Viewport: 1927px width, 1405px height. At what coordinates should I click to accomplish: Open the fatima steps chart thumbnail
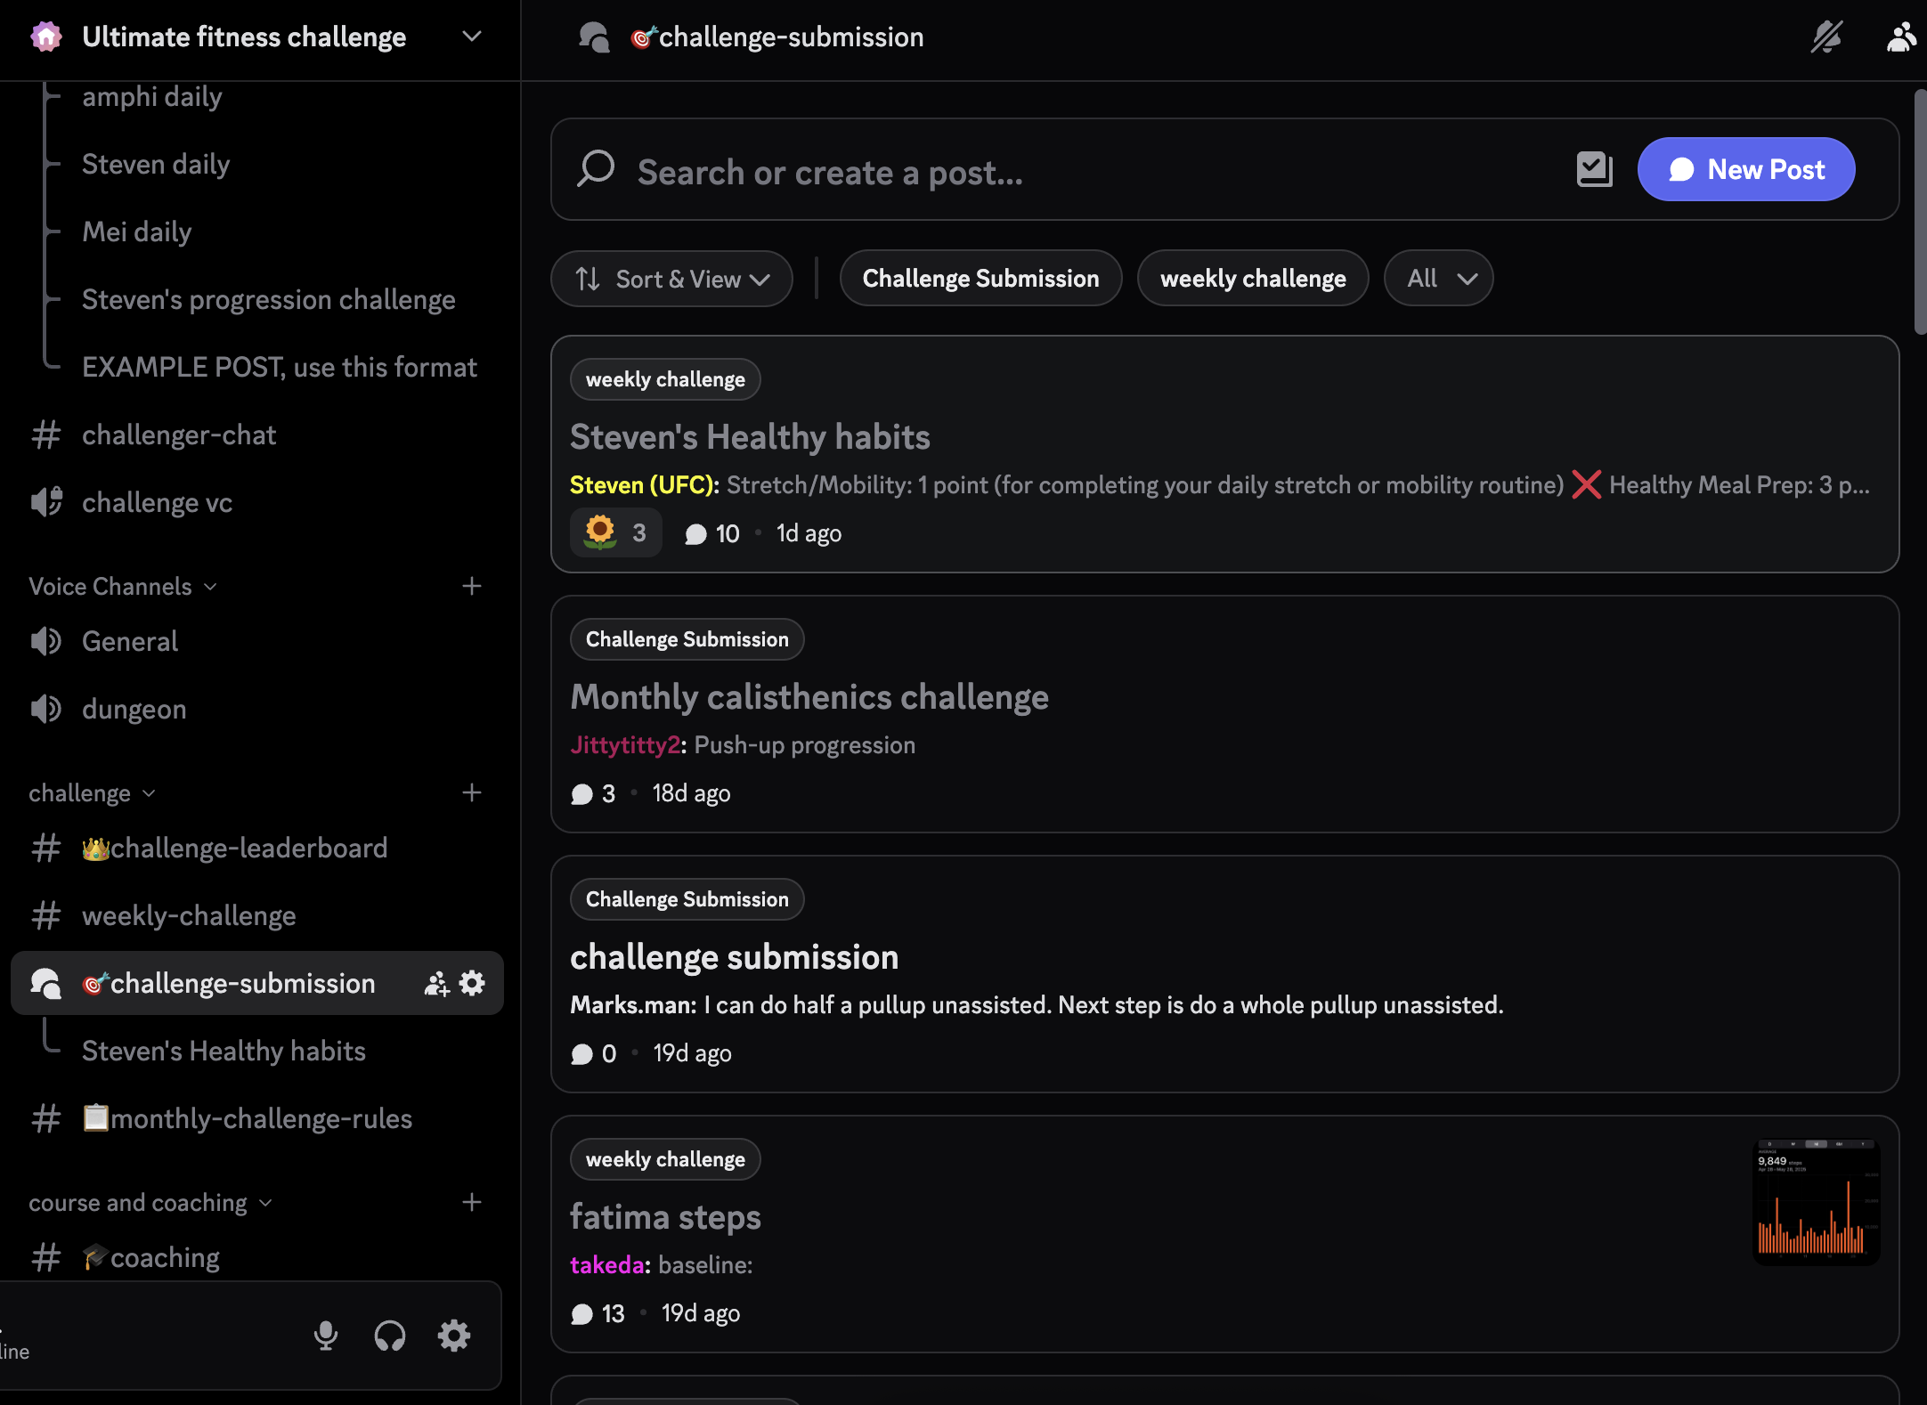coord(1817,1200)
